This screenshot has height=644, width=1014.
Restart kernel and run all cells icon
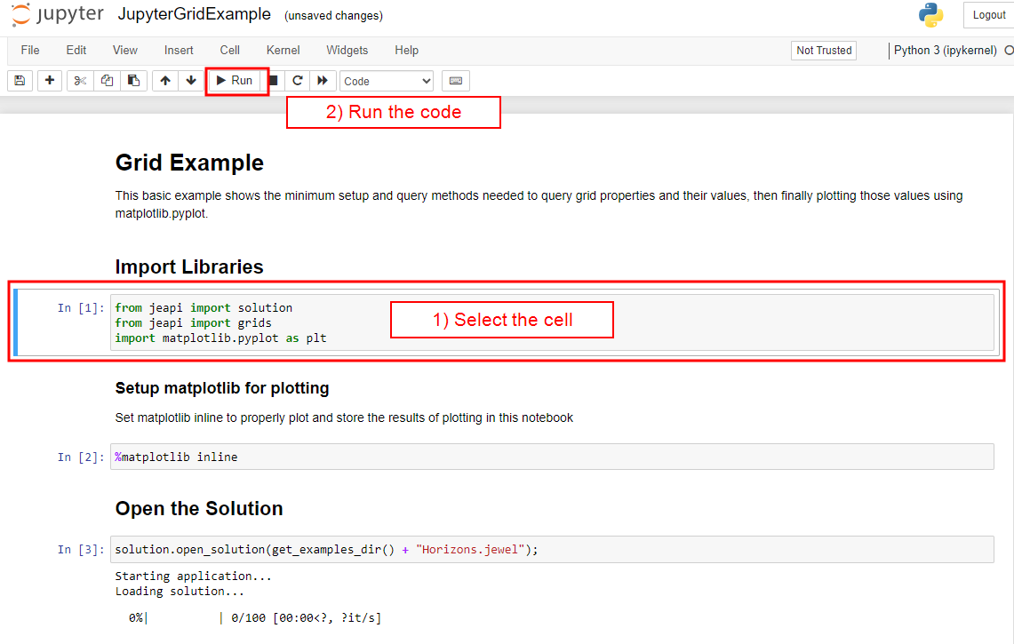[x=323, y=81]
